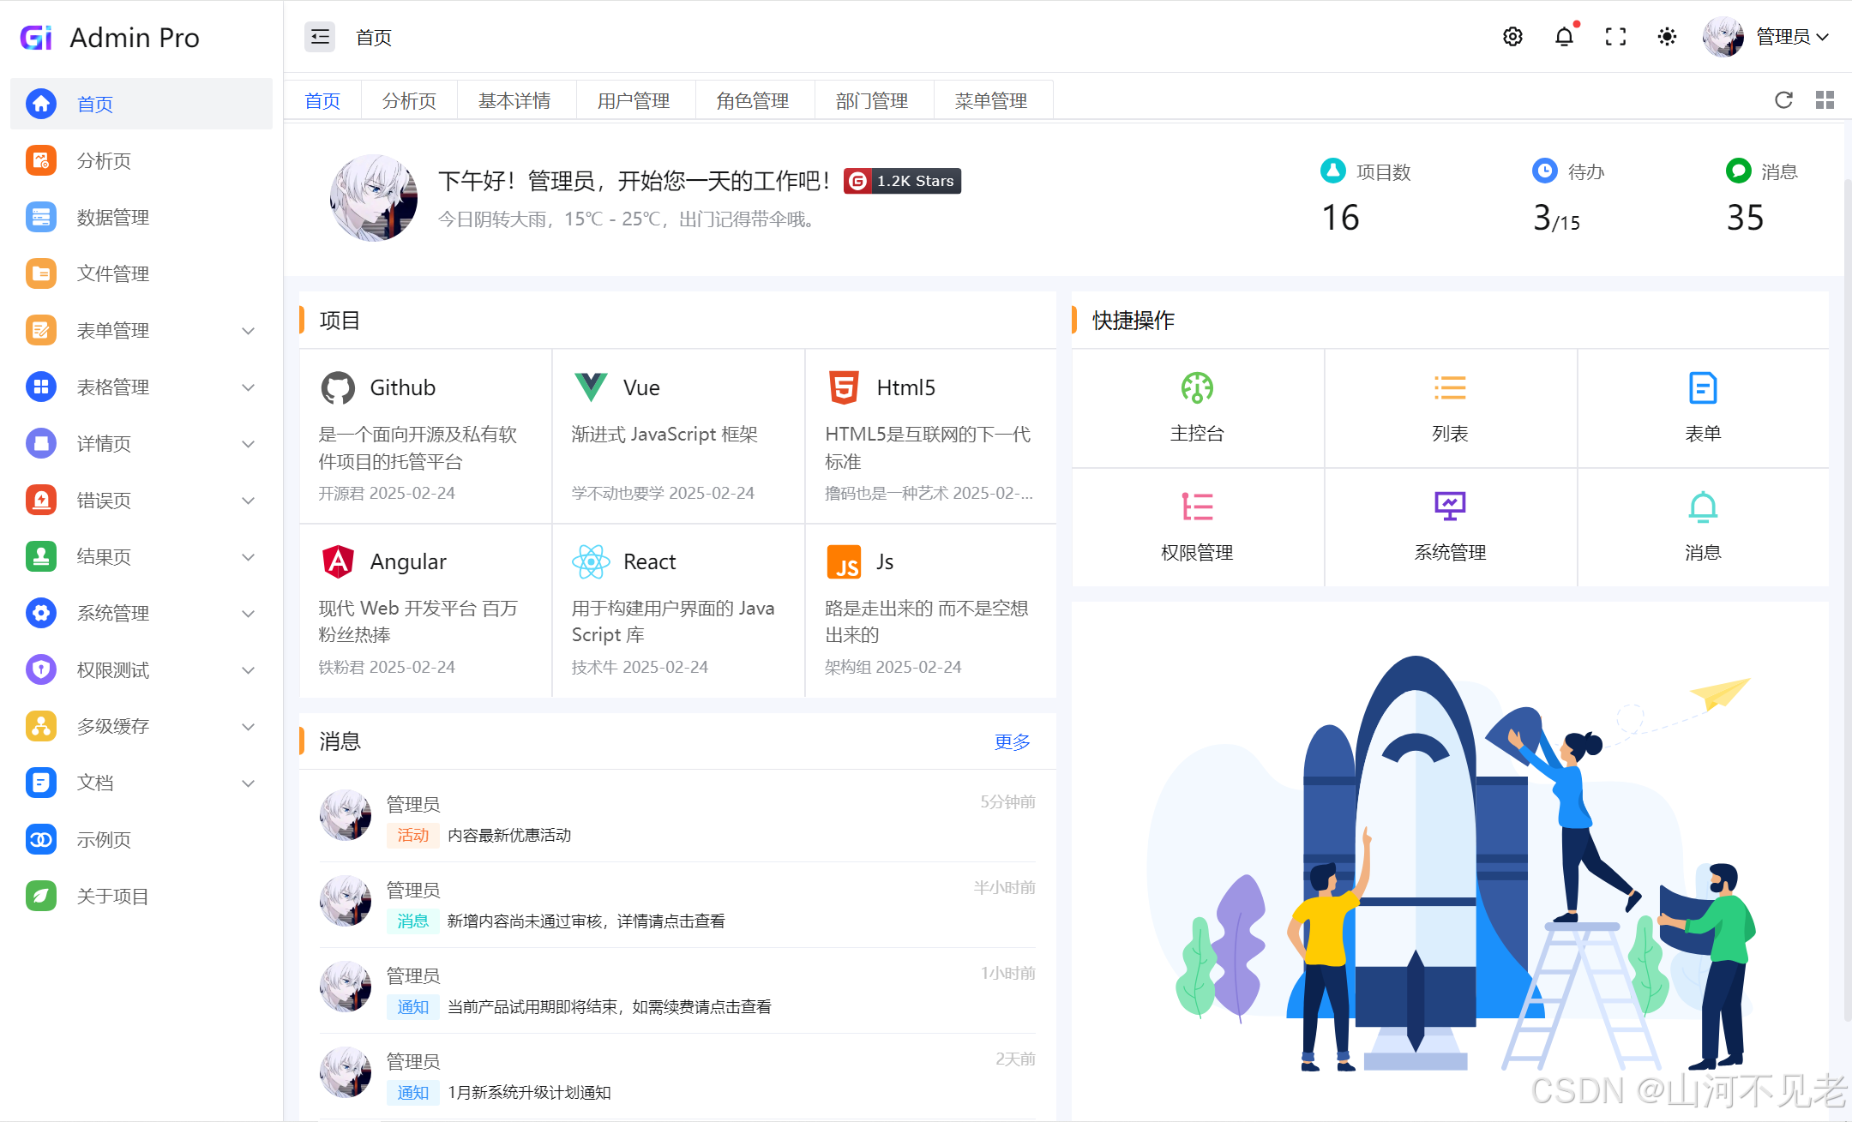The height and width of the screenshot is (1122, 1852).
Task: Open the Vue project card
Action: [x=678, y=437]
